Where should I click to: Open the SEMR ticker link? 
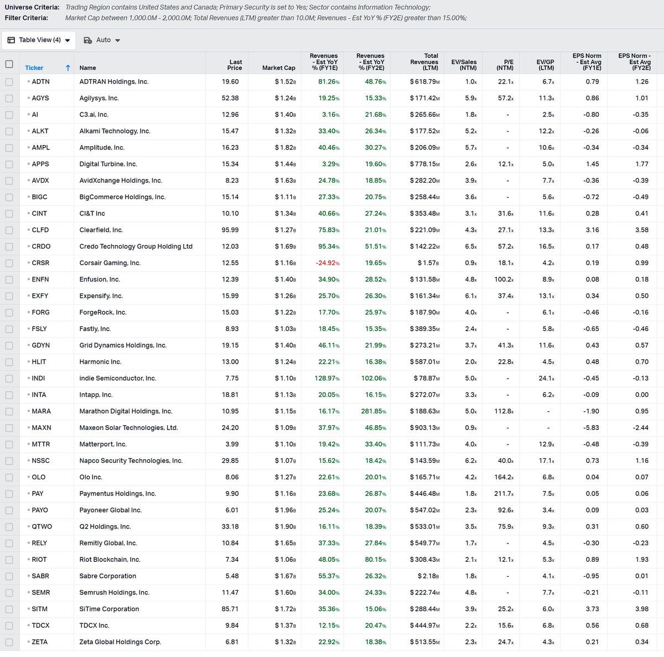tap(41, 593)
